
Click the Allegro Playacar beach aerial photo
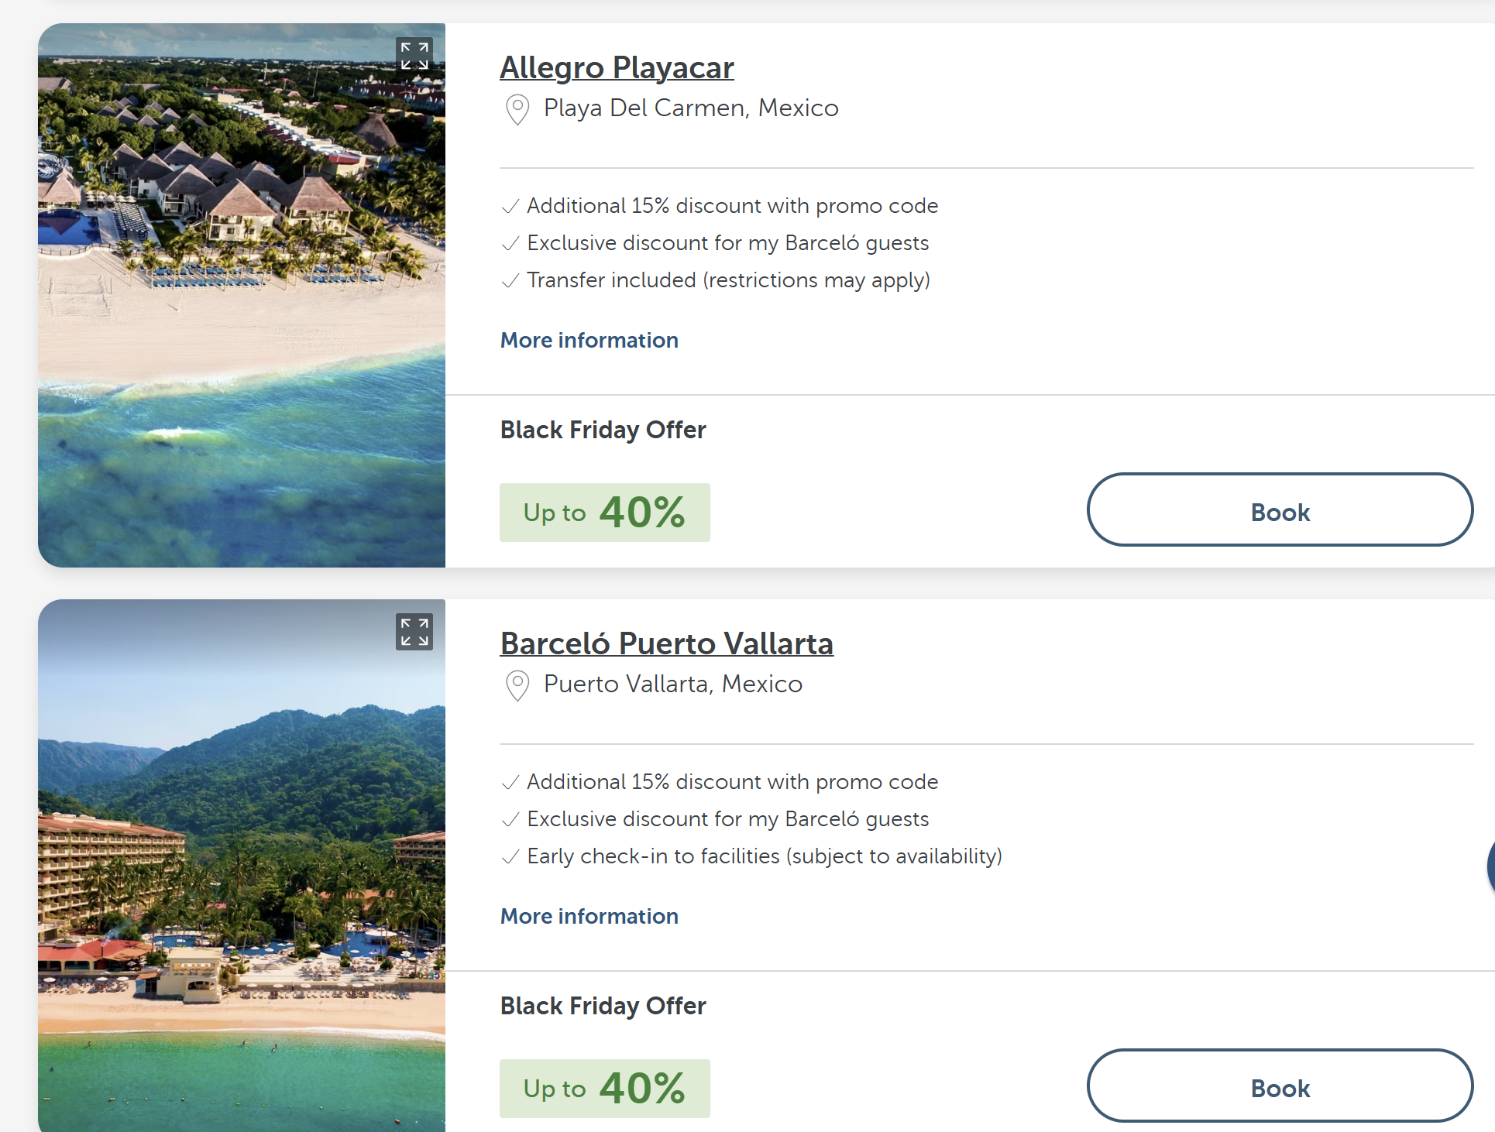point(242,295)
